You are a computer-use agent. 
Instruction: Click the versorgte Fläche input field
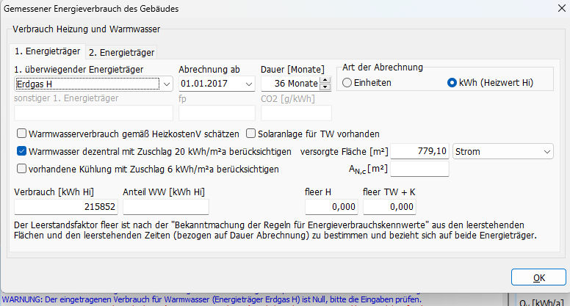(x=419, y=151)
